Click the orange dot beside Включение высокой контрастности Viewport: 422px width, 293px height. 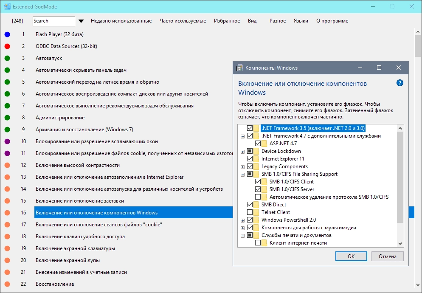coord(7,165)
